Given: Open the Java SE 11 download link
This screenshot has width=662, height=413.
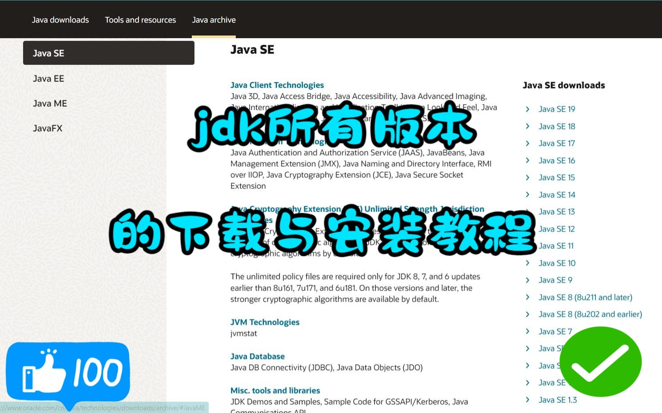Looking at the screenshot, I should pos(556,246).
